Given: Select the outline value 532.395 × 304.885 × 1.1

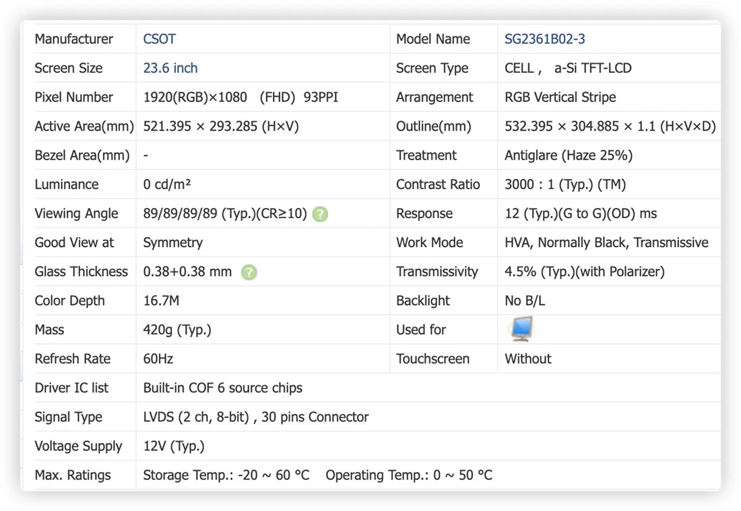Looking at the screenshot, I should coord(610,127).
